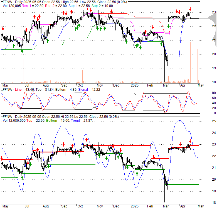
Task: Click the Mar label on top chart time axis
Action: pos(166,85)
